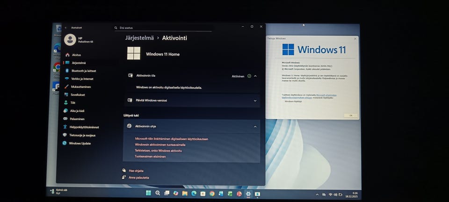Open Bluetooth ja laitteet settings
This screenshot has width=449, height=202.
84,71
